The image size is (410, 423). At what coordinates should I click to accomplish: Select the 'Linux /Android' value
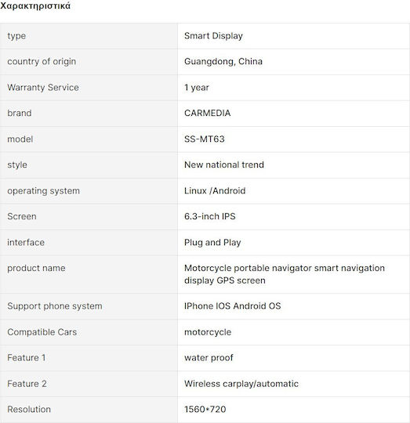click(x=215, y=190)
